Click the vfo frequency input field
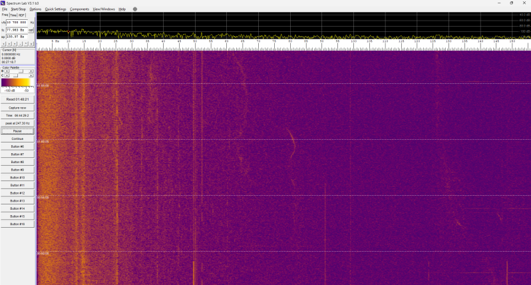The height and width of the screenshot is (285, 531). 17,23
